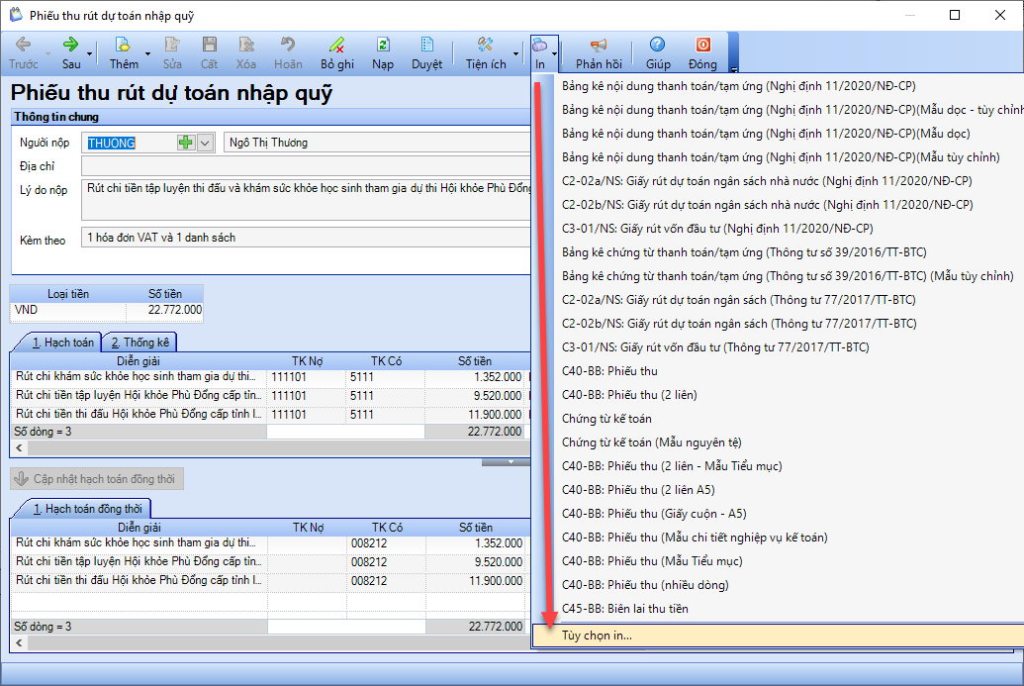Expand the Người nộp dropdown arrow
The height and width of the screenshot is (686, 1024).
(206, 143)
